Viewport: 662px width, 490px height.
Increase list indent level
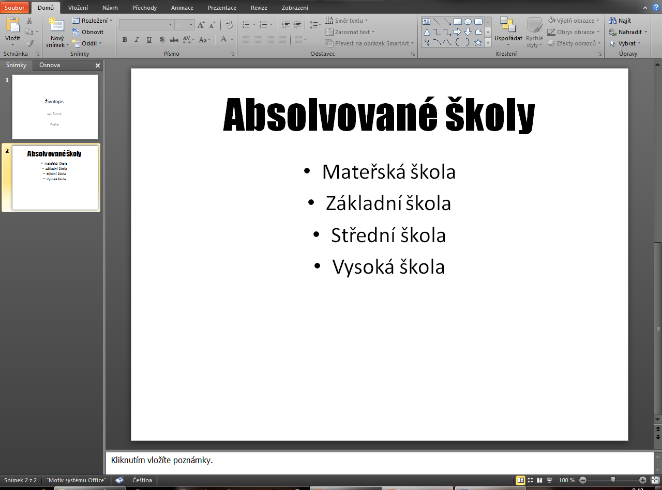(297, 25)
